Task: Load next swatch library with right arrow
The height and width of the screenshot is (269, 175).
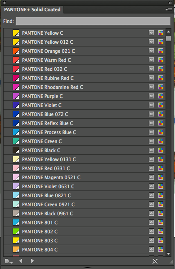Action: tap(32, 261)
